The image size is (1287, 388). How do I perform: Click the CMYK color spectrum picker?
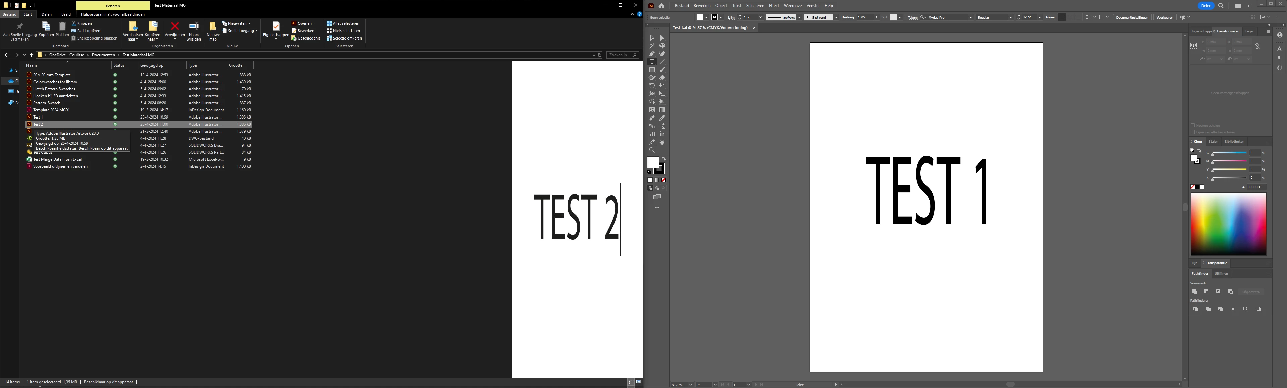click(x=1228, y=224)
